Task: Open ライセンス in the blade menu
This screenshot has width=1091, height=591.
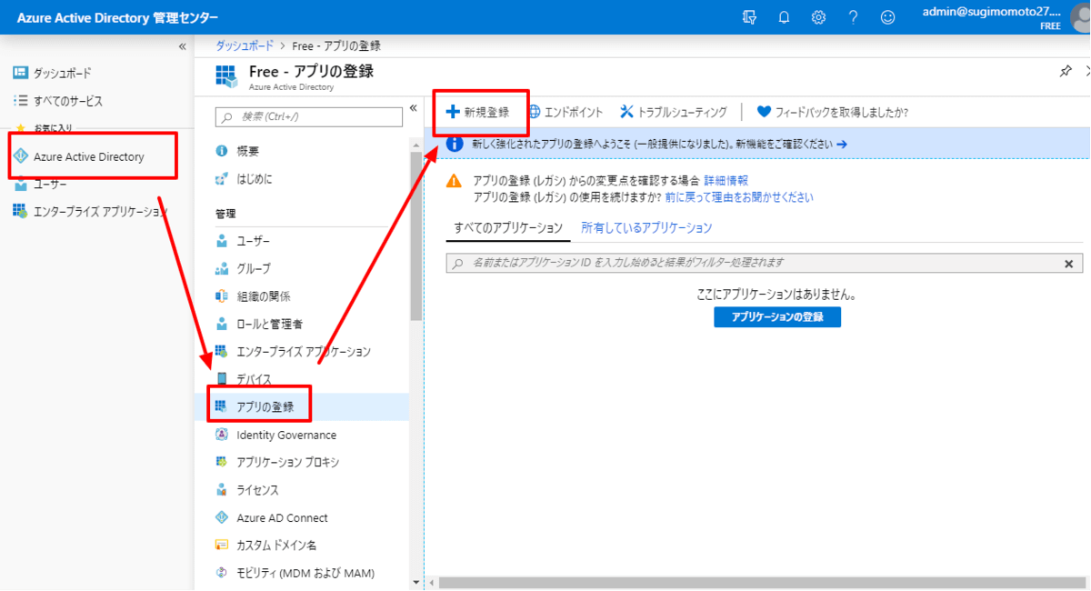Action: pyautogui.click(x=257, y=490)
